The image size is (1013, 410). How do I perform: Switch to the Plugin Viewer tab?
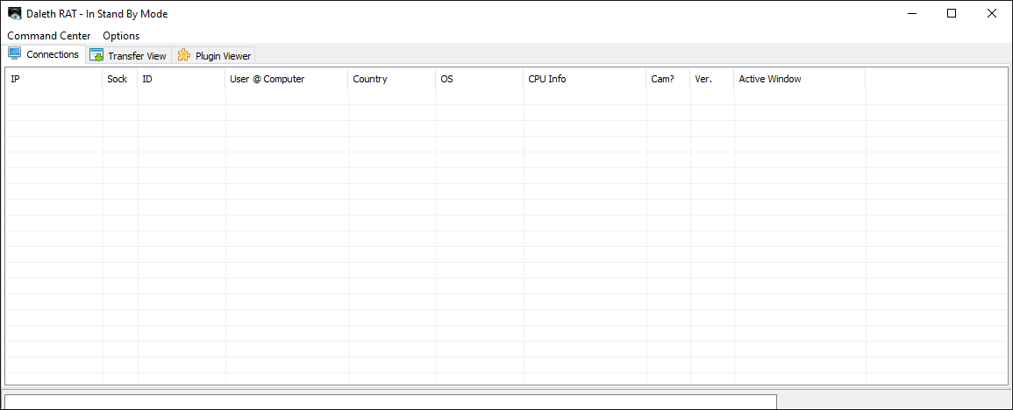click(223, 56)
